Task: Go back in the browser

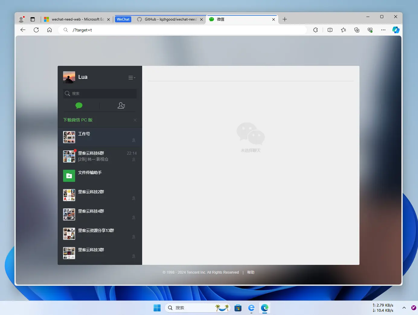Action: [x=23, y=30]
